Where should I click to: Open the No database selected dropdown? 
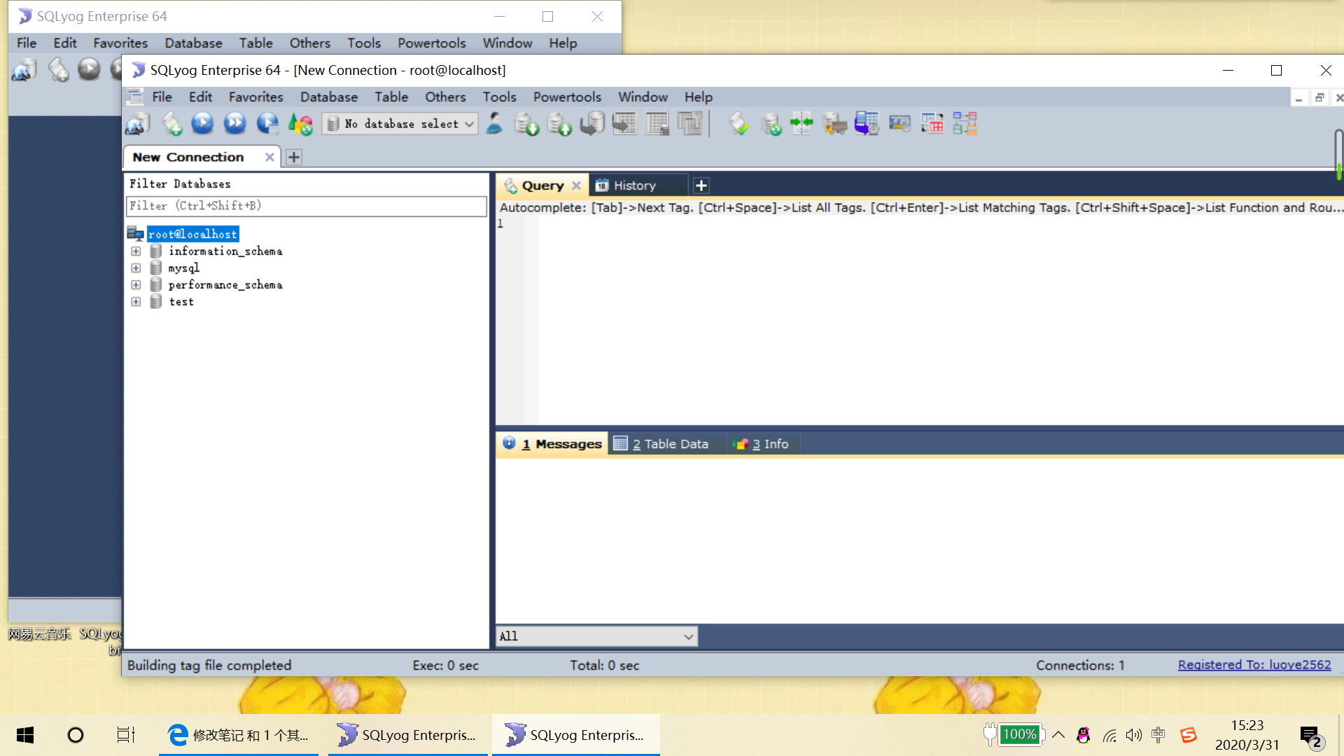[400, 124]
